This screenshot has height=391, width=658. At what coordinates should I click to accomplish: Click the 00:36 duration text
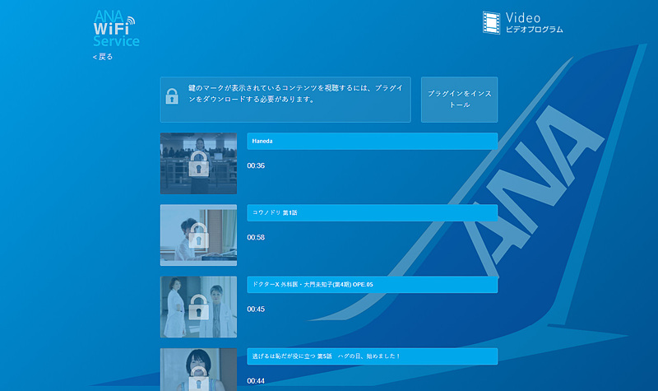pyautogui.click(x=256, y=165)
